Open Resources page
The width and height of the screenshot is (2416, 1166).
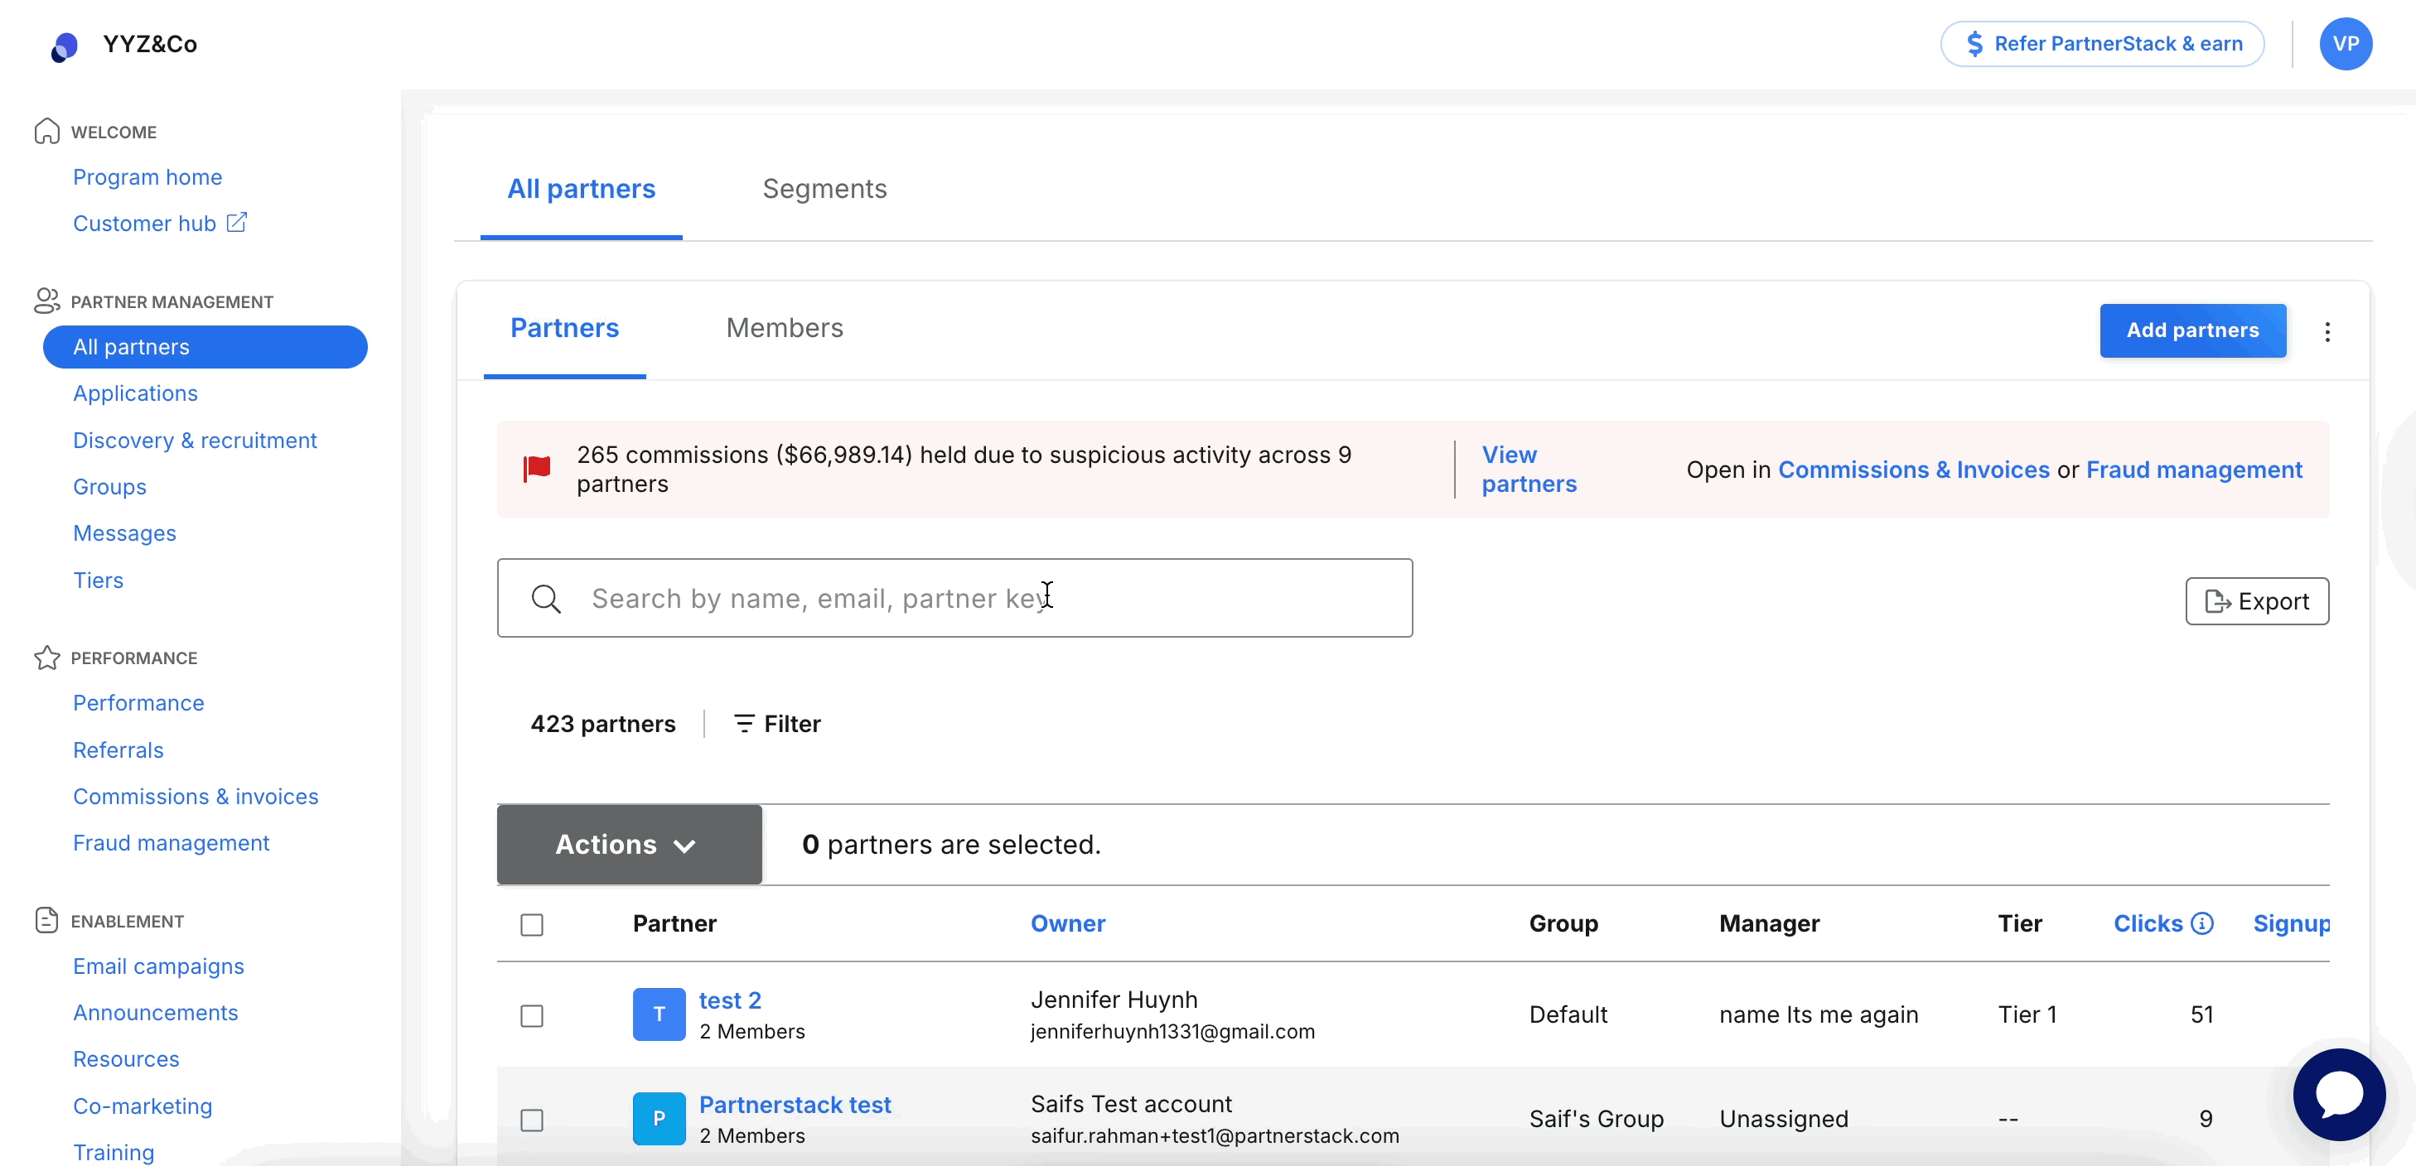(127, 1059)
